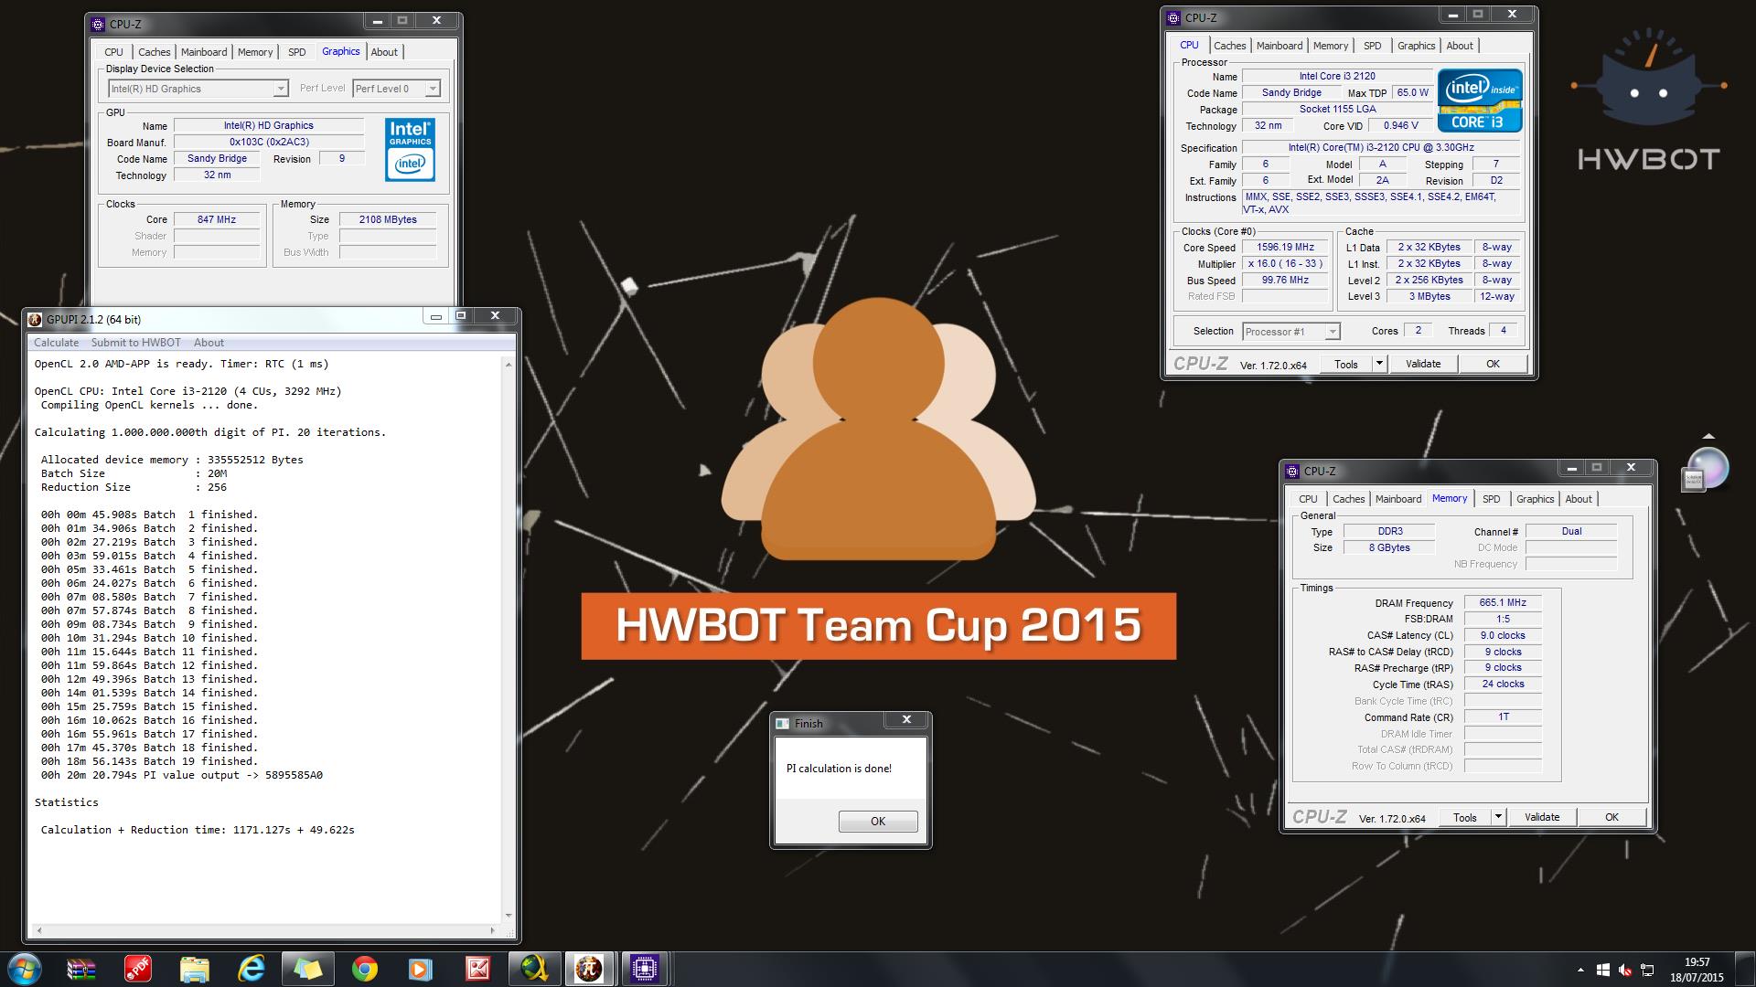The image size is (1756, 987).
Task: Expand Display Device Selection dropdown
Action: [x=280, y=89]
